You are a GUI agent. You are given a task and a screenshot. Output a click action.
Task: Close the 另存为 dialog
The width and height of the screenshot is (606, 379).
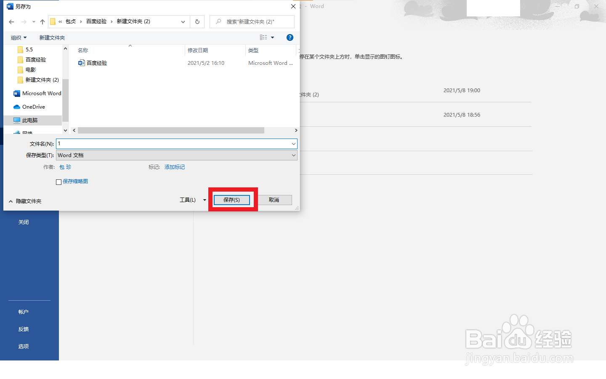click(293, 6)
